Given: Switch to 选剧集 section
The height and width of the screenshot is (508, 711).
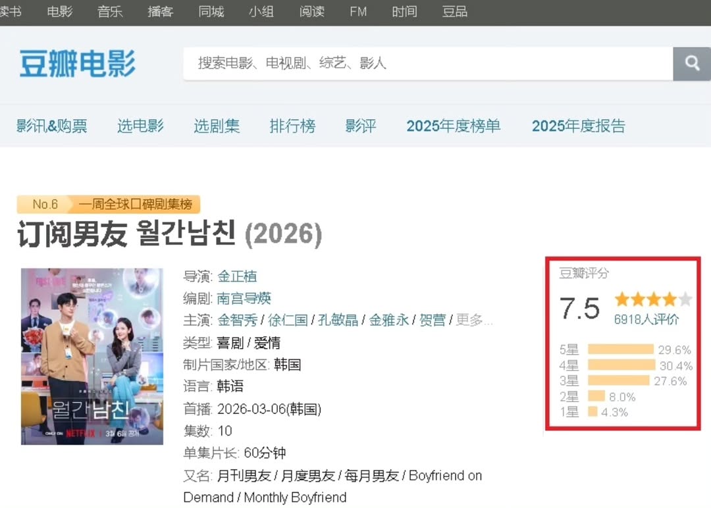Looking at the screenshot, I should [217, 126].
